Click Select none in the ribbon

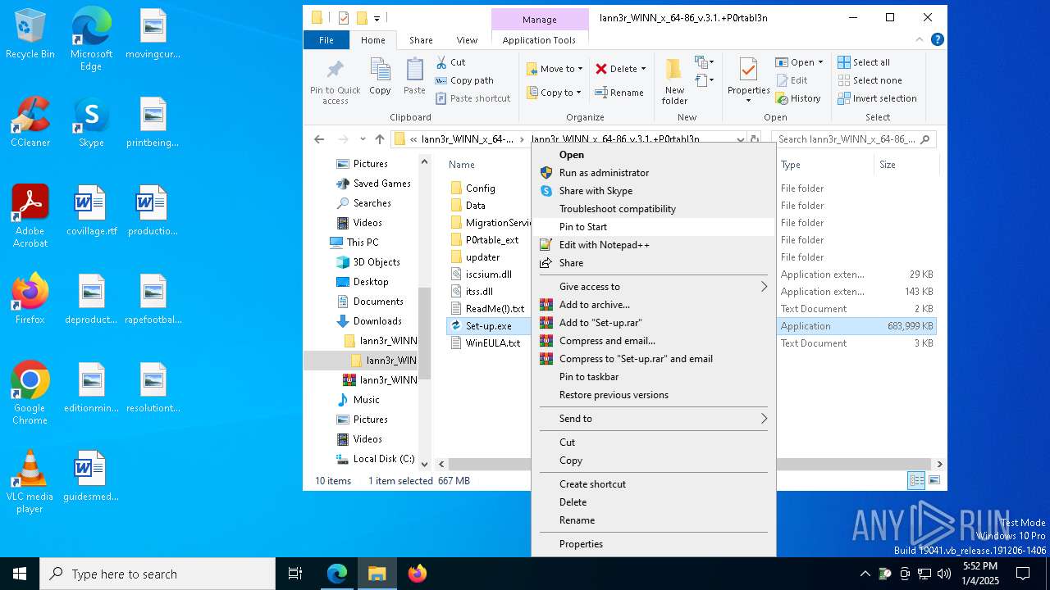point(870,80)
